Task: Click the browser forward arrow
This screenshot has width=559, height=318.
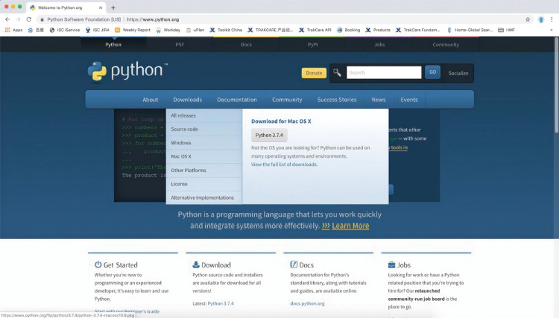Action: tap(18, 19)
